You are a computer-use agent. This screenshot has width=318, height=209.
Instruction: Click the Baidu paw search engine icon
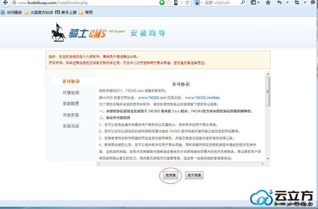[197, 3]
